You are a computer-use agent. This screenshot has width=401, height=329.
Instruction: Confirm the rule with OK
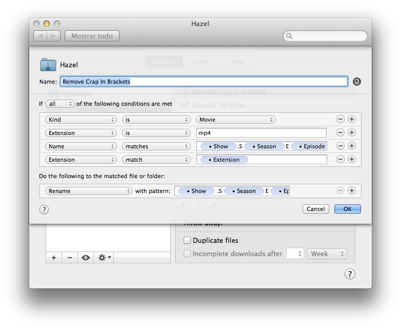pyautogui.click(x=347, y=209)
